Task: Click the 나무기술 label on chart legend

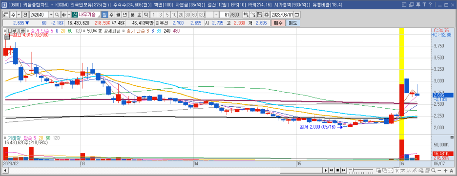Action: [16, 30]
